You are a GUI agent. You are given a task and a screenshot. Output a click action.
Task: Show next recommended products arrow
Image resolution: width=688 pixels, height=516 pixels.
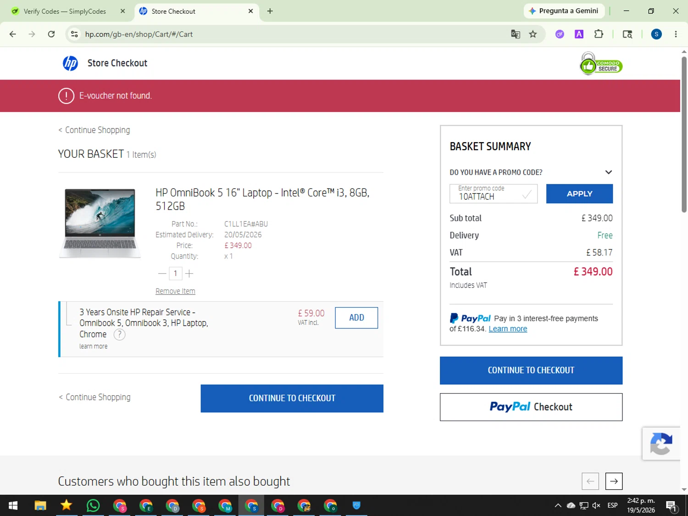(x=614, y=481)
